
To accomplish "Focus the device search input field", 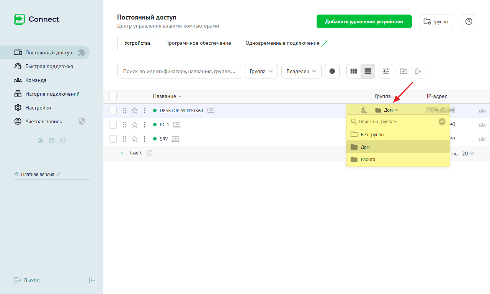I will (179, 71).
